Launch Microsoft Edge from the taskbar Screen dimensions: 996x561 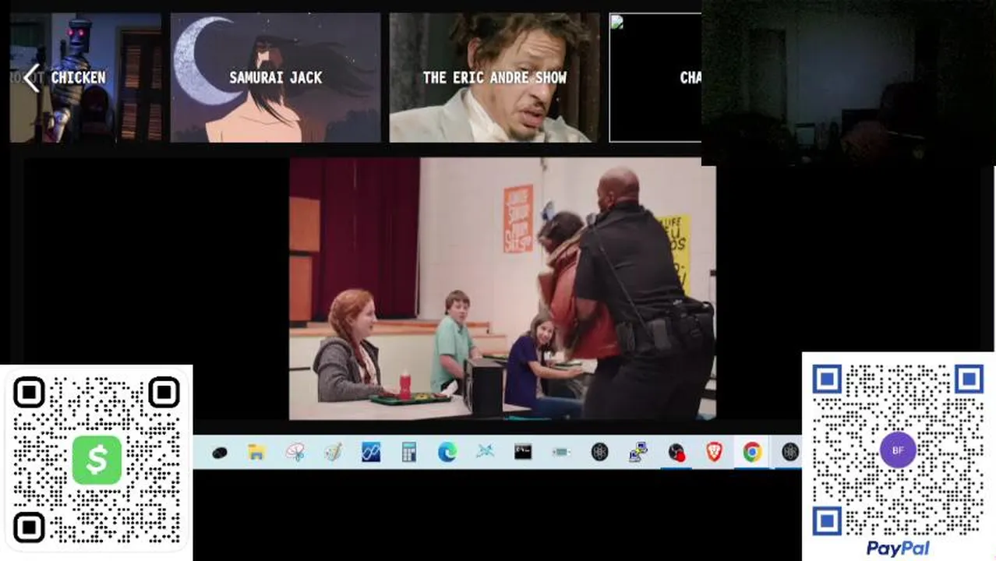(447, 452)
